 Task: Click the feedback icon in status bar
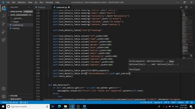[187, 102]
